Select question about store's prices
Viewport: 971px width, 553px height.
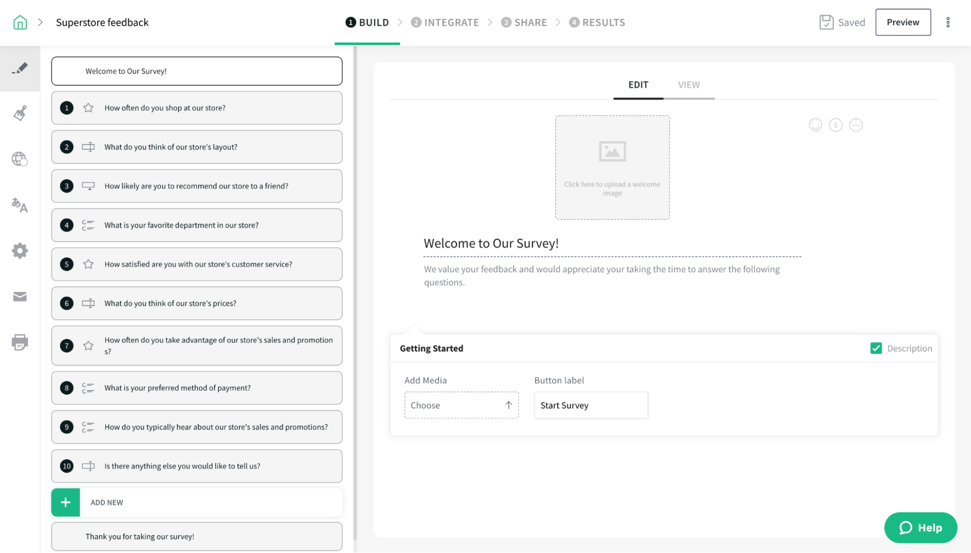197,303
